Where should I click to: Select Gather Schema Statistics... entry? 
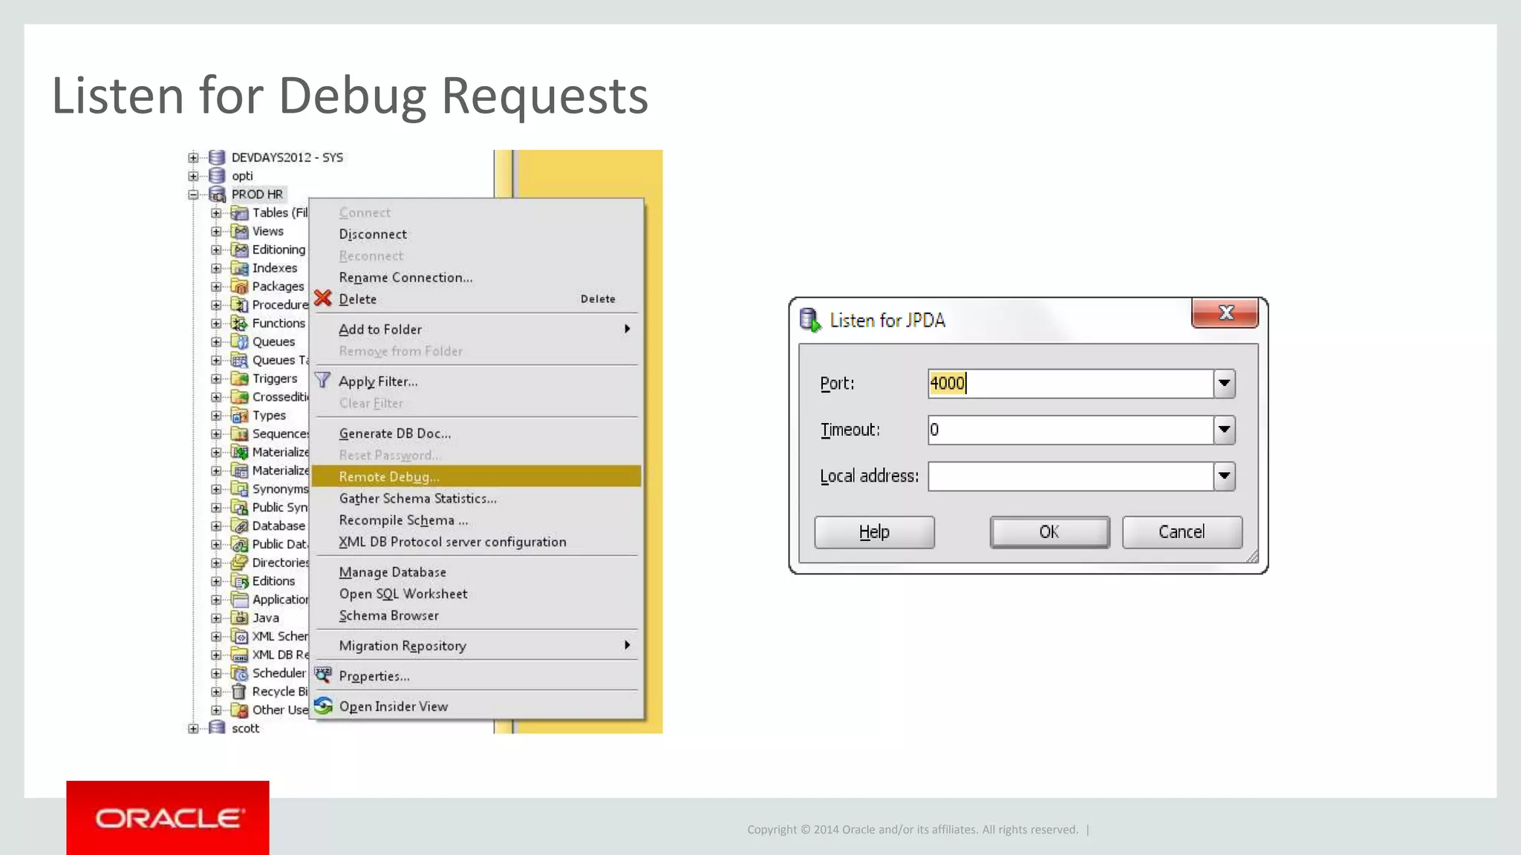point(475,499)
